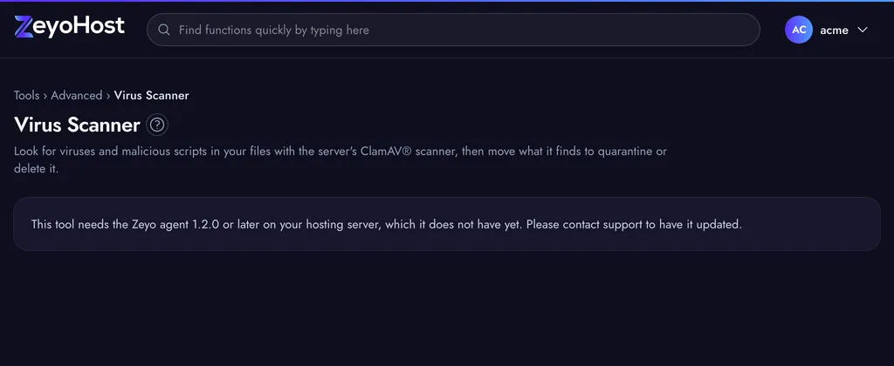This screenshot has width=894, height=366.
Task: Click the Zeyo agent update notice box
Action: 447,224
